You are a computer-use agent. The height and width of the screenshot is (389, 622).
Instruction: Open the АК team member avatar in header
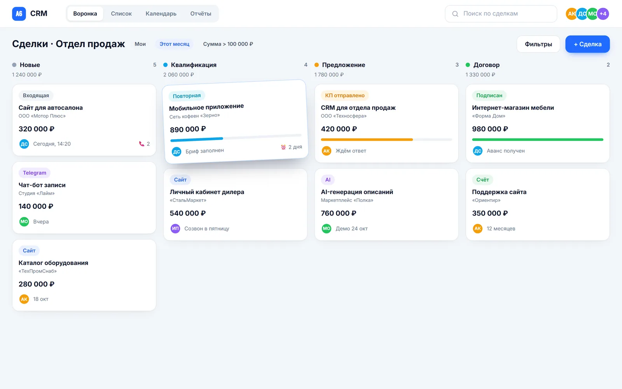(x=571, y=14)
